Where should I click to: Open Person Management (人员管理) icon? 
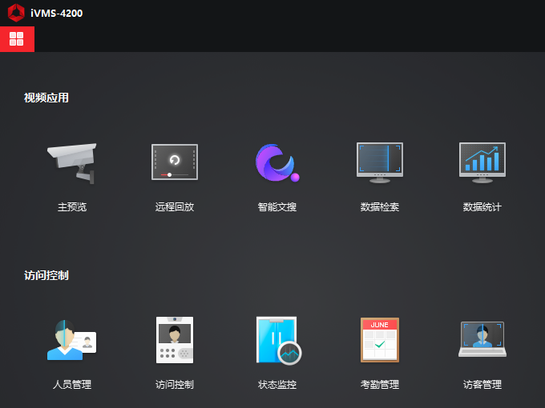(x=72, y=340)
